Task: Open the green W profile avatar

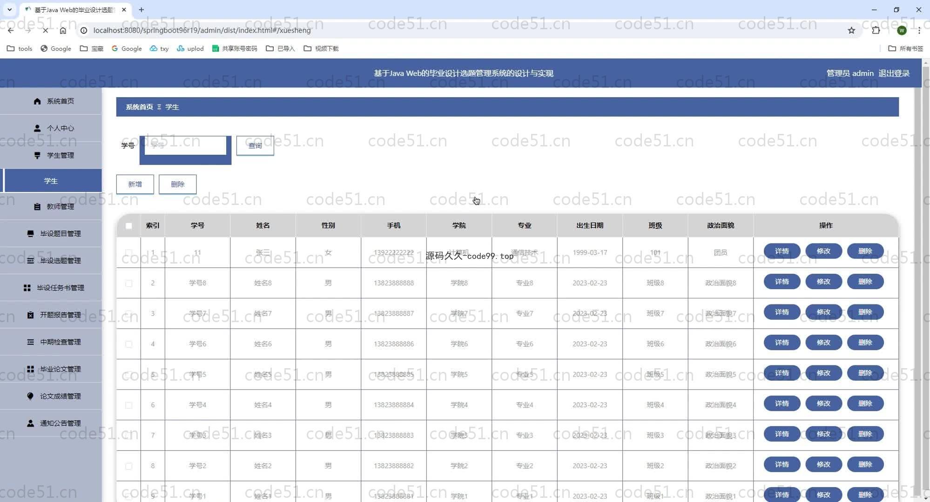Action: click(902, 30)
